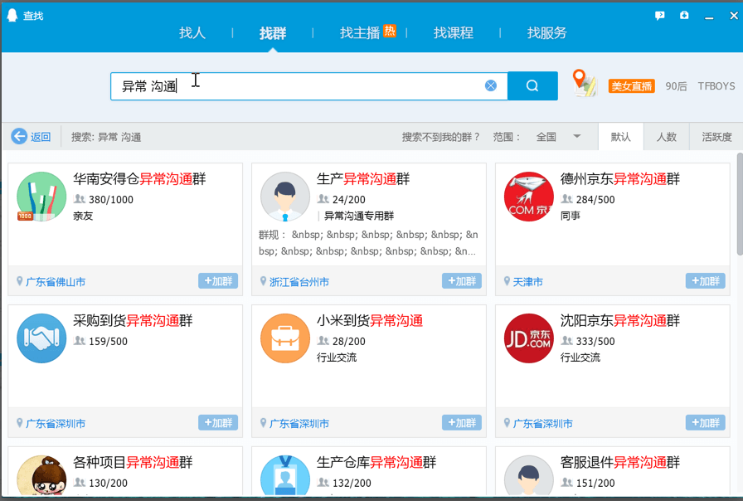Click the 搜索不到我的群 link
The image size is (743, 501).
click(x=440, y=137)
